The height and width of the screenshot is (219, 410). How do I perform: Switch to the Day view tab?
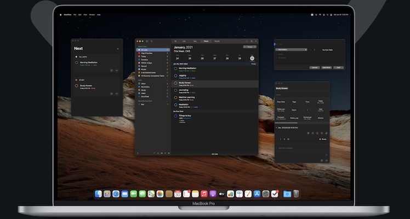[x=195, y=41]
